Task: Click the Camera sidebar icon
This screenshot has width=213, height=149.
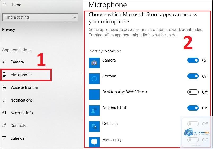Action: (4, 62)
